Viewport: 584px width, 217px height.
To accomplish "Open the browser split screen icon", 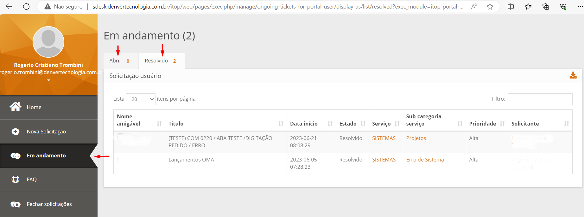I will [511, 7].
